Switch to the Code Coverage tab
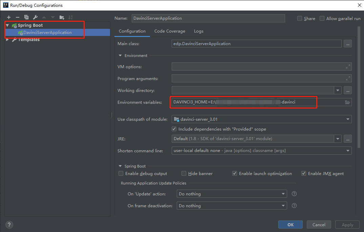This screenshot has width=364, height=232. (x=170, y=31)
